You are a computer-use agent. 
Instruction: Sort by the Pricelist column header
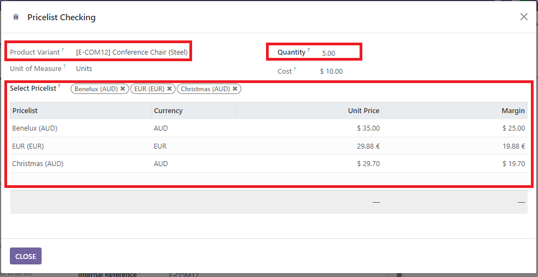pyautogui.click(x=25, y=110)
